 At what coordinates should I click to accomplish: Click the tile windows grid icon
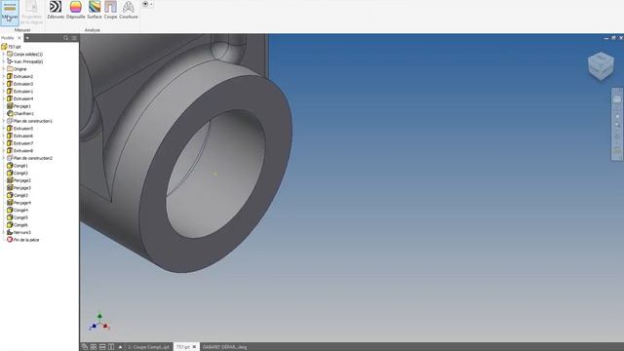pyautogui.click(x=94, y=347)
